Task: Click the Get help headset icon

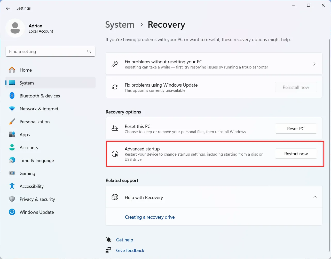Action: pos(108,240)
